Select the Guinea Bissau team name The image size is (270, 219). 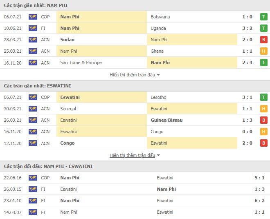pos(166,120)
